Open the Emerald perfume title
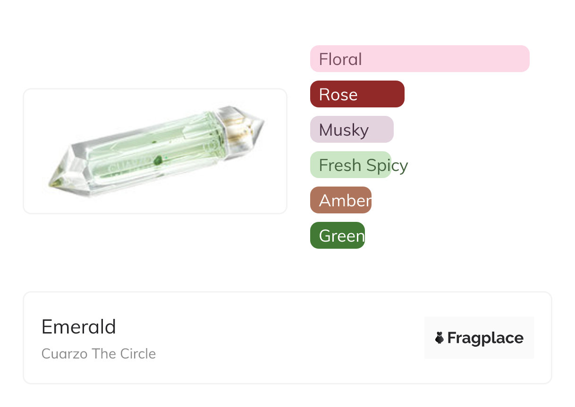Viewport: 575px width, 407px height. point(79,326)
